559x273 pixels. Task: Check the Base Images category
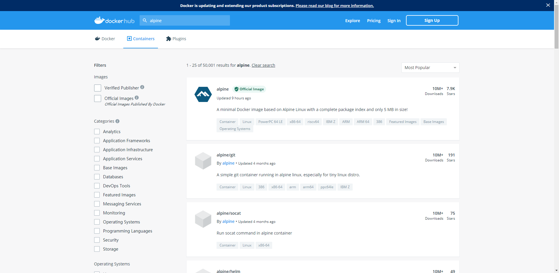[x=97, y=168]
